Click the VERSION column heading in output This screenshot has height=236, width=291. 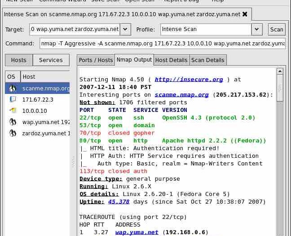175,110
